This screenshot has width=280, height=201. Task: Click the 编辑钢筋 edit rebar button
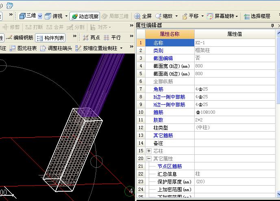tap(20, 38)
